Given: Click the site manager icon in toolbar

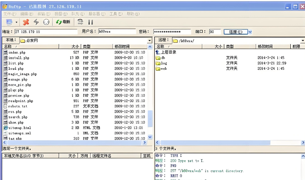Looking at the screenshot, I should tap(9, 22).
